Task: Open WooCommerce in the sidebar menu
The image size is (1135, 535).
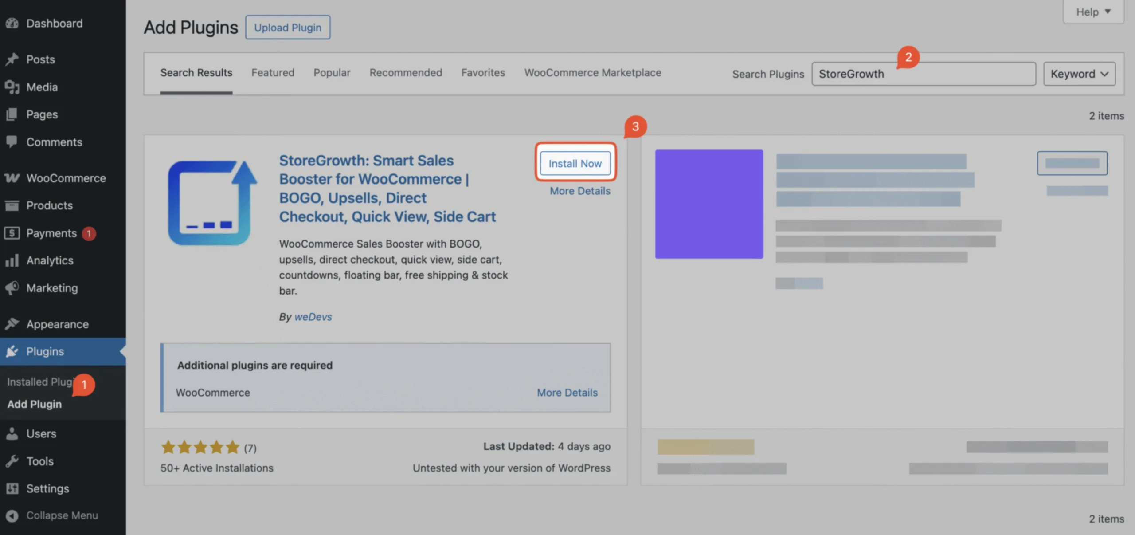Action: click(x=66, y=178)
